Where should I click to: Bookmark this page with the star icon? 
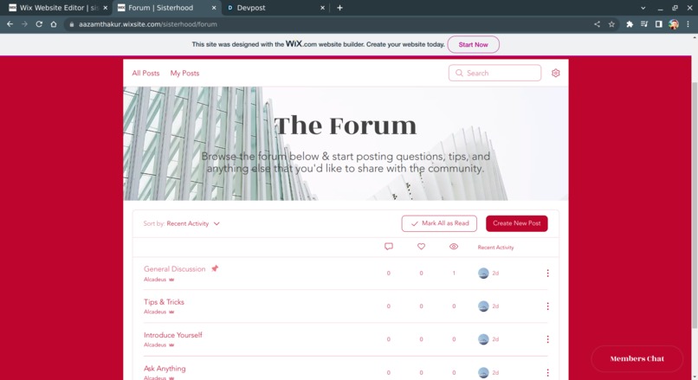pos(611,24)
